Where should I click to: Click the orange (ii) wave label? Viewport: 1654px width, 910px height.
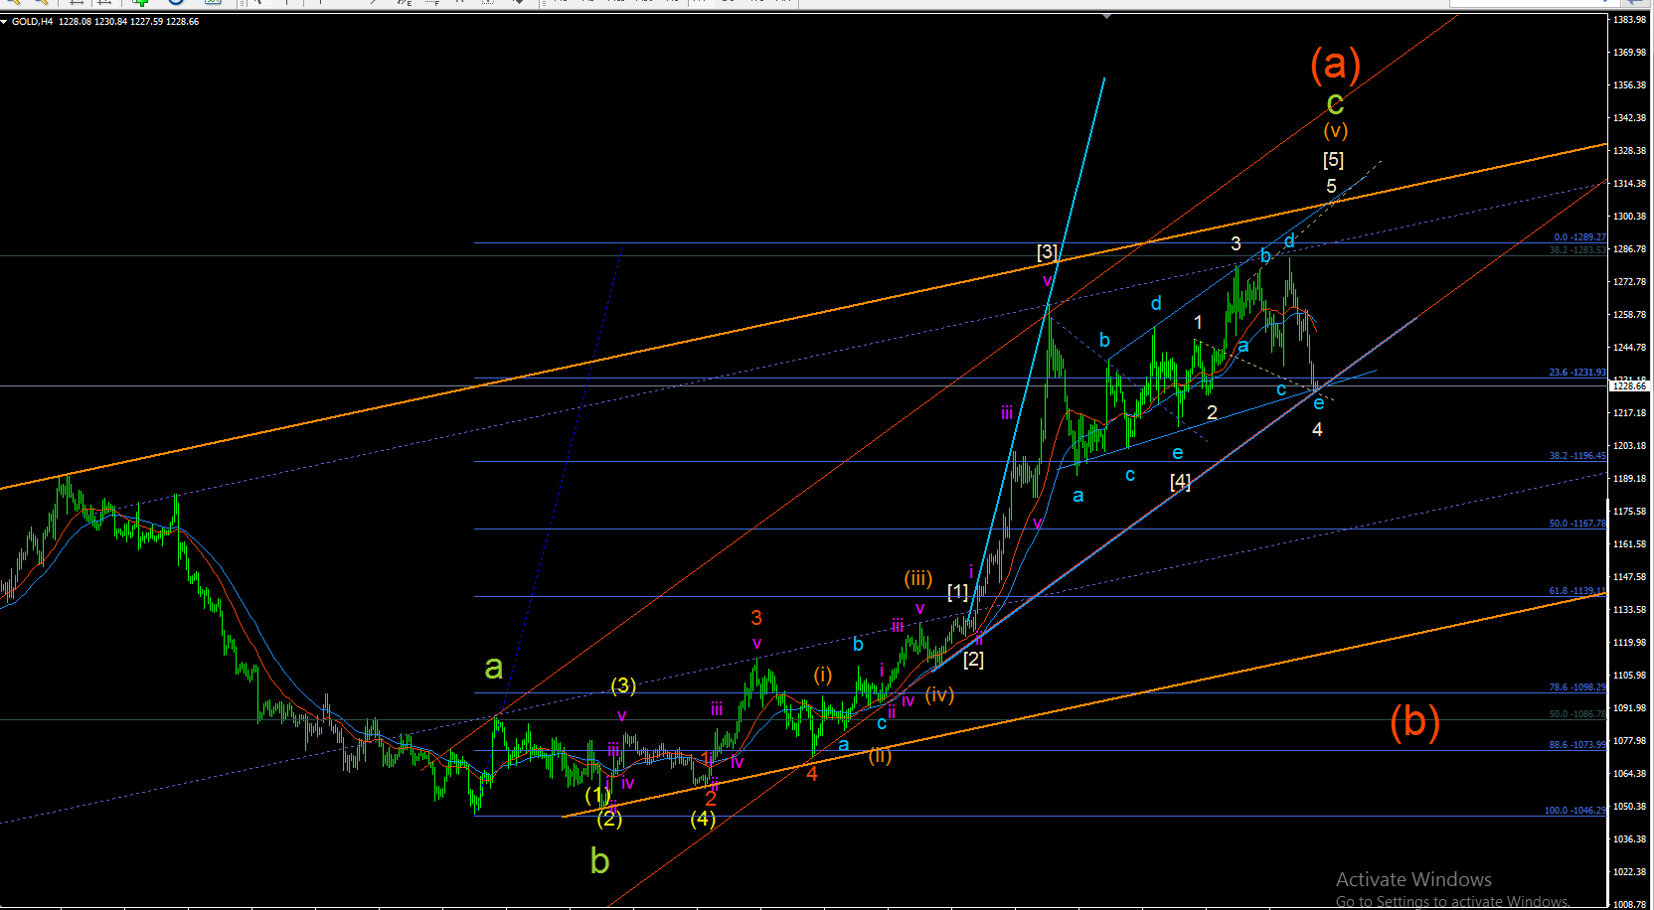(880, 755)
